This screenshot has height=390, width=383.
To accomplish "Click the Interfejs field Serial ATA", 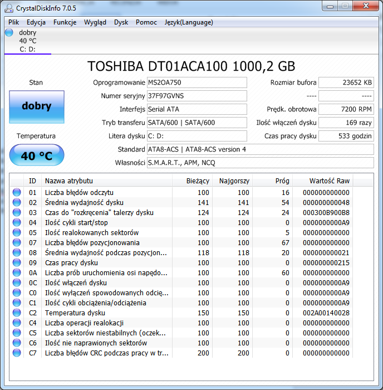I will (197, 109).
